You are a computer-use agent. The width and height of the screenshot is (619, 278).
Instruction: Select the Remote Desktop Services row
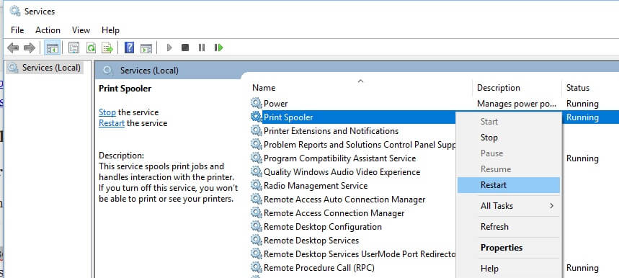pyautogui.click(x=311, y=241)
